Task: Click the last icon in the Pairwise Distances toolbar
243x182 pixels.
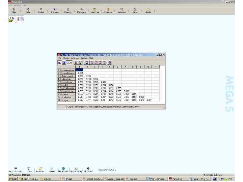Action: point(110,63)
